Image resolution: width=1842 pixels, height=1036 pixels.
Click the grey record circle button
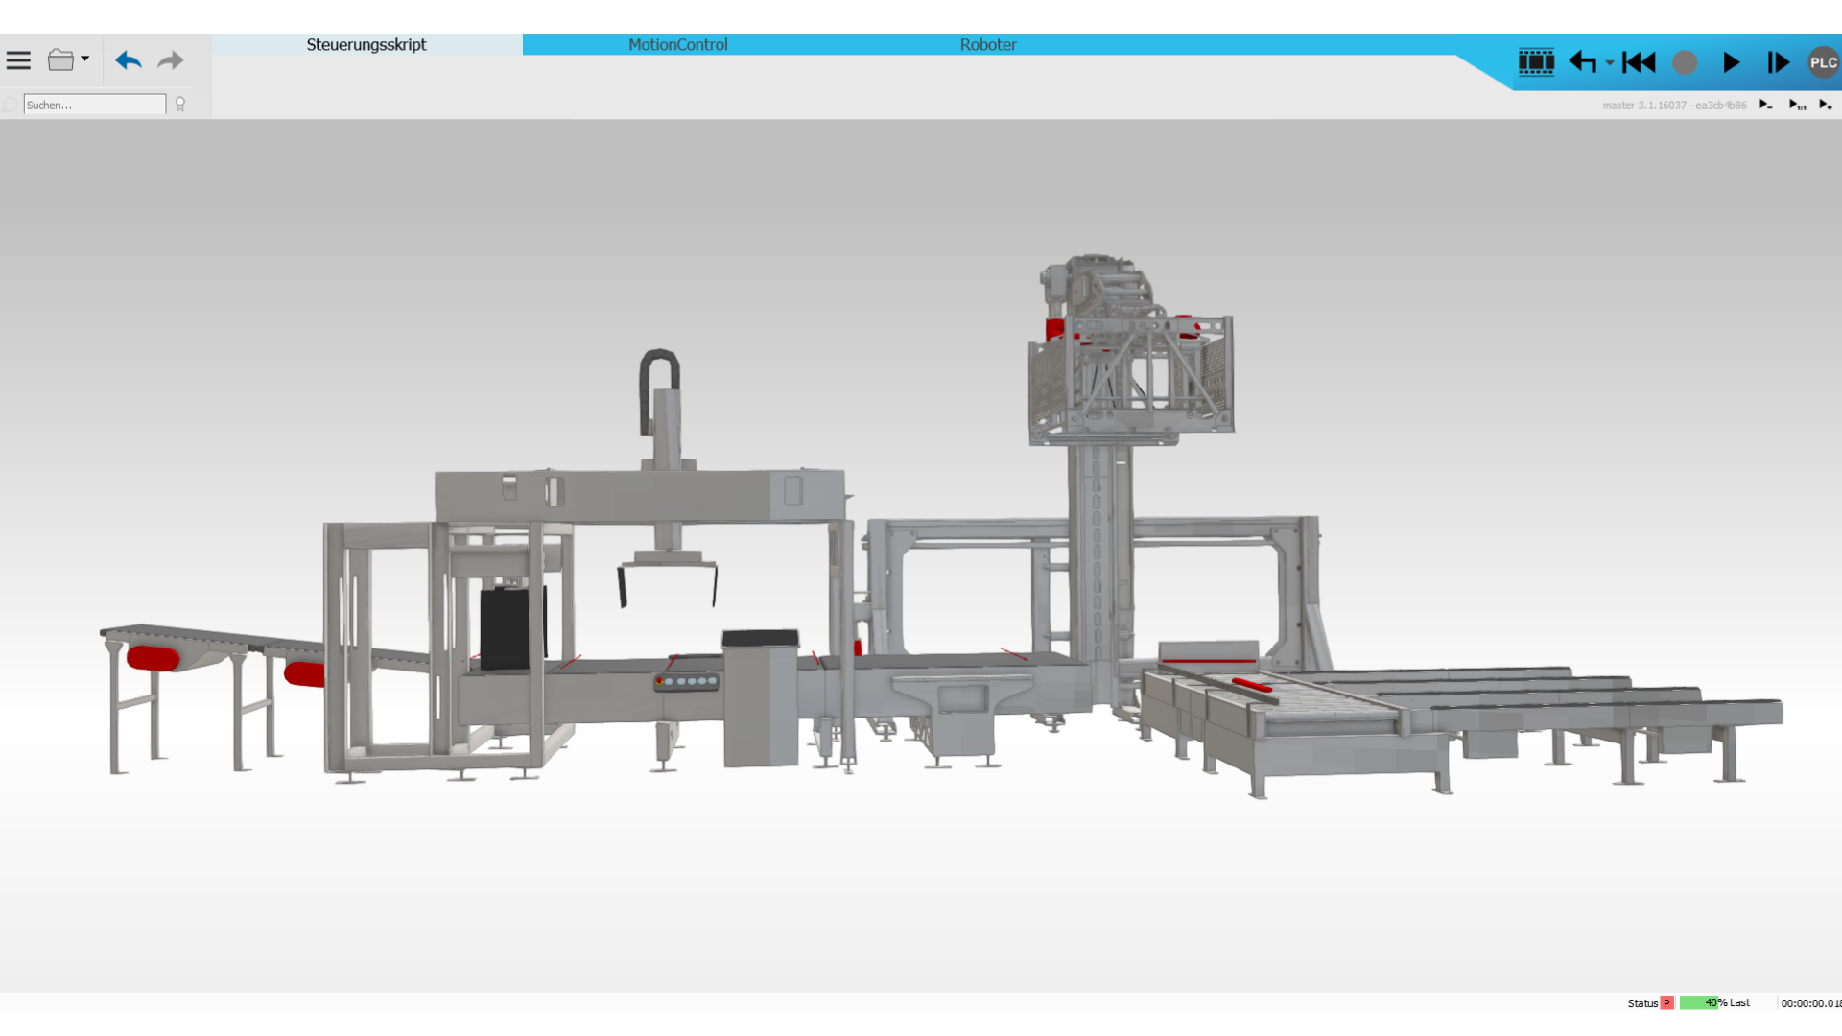click(1685, 62)
